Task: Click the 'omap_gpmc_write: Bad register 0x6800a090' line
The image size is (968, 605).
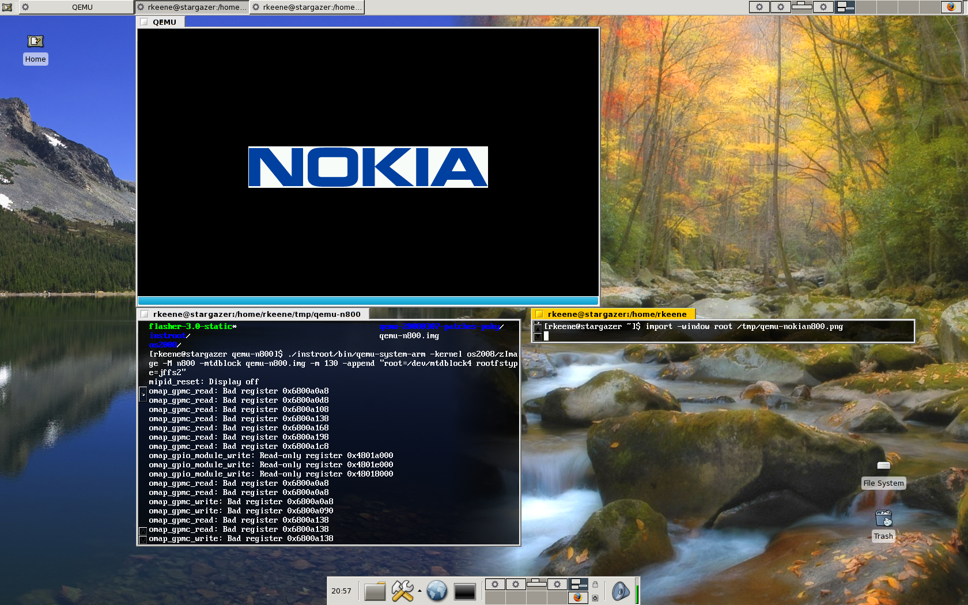Action: (241, 511)
